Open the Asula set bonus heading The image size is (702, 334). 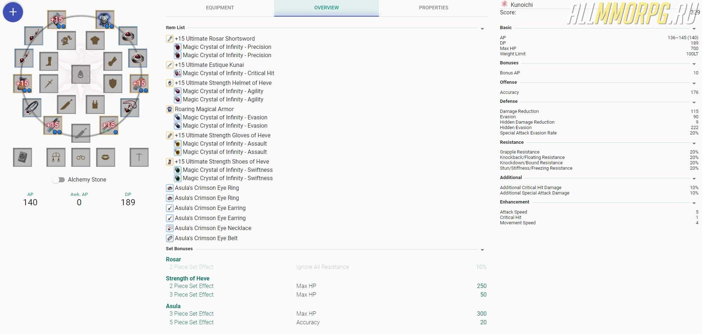[173, 306]
